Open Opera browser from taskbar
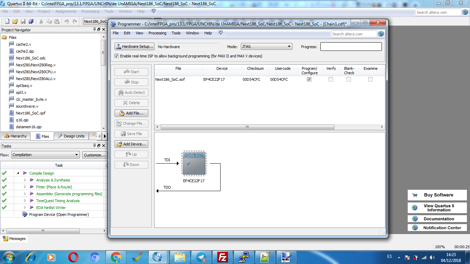This screenshot has height=264, width=470. pos(73,257)
